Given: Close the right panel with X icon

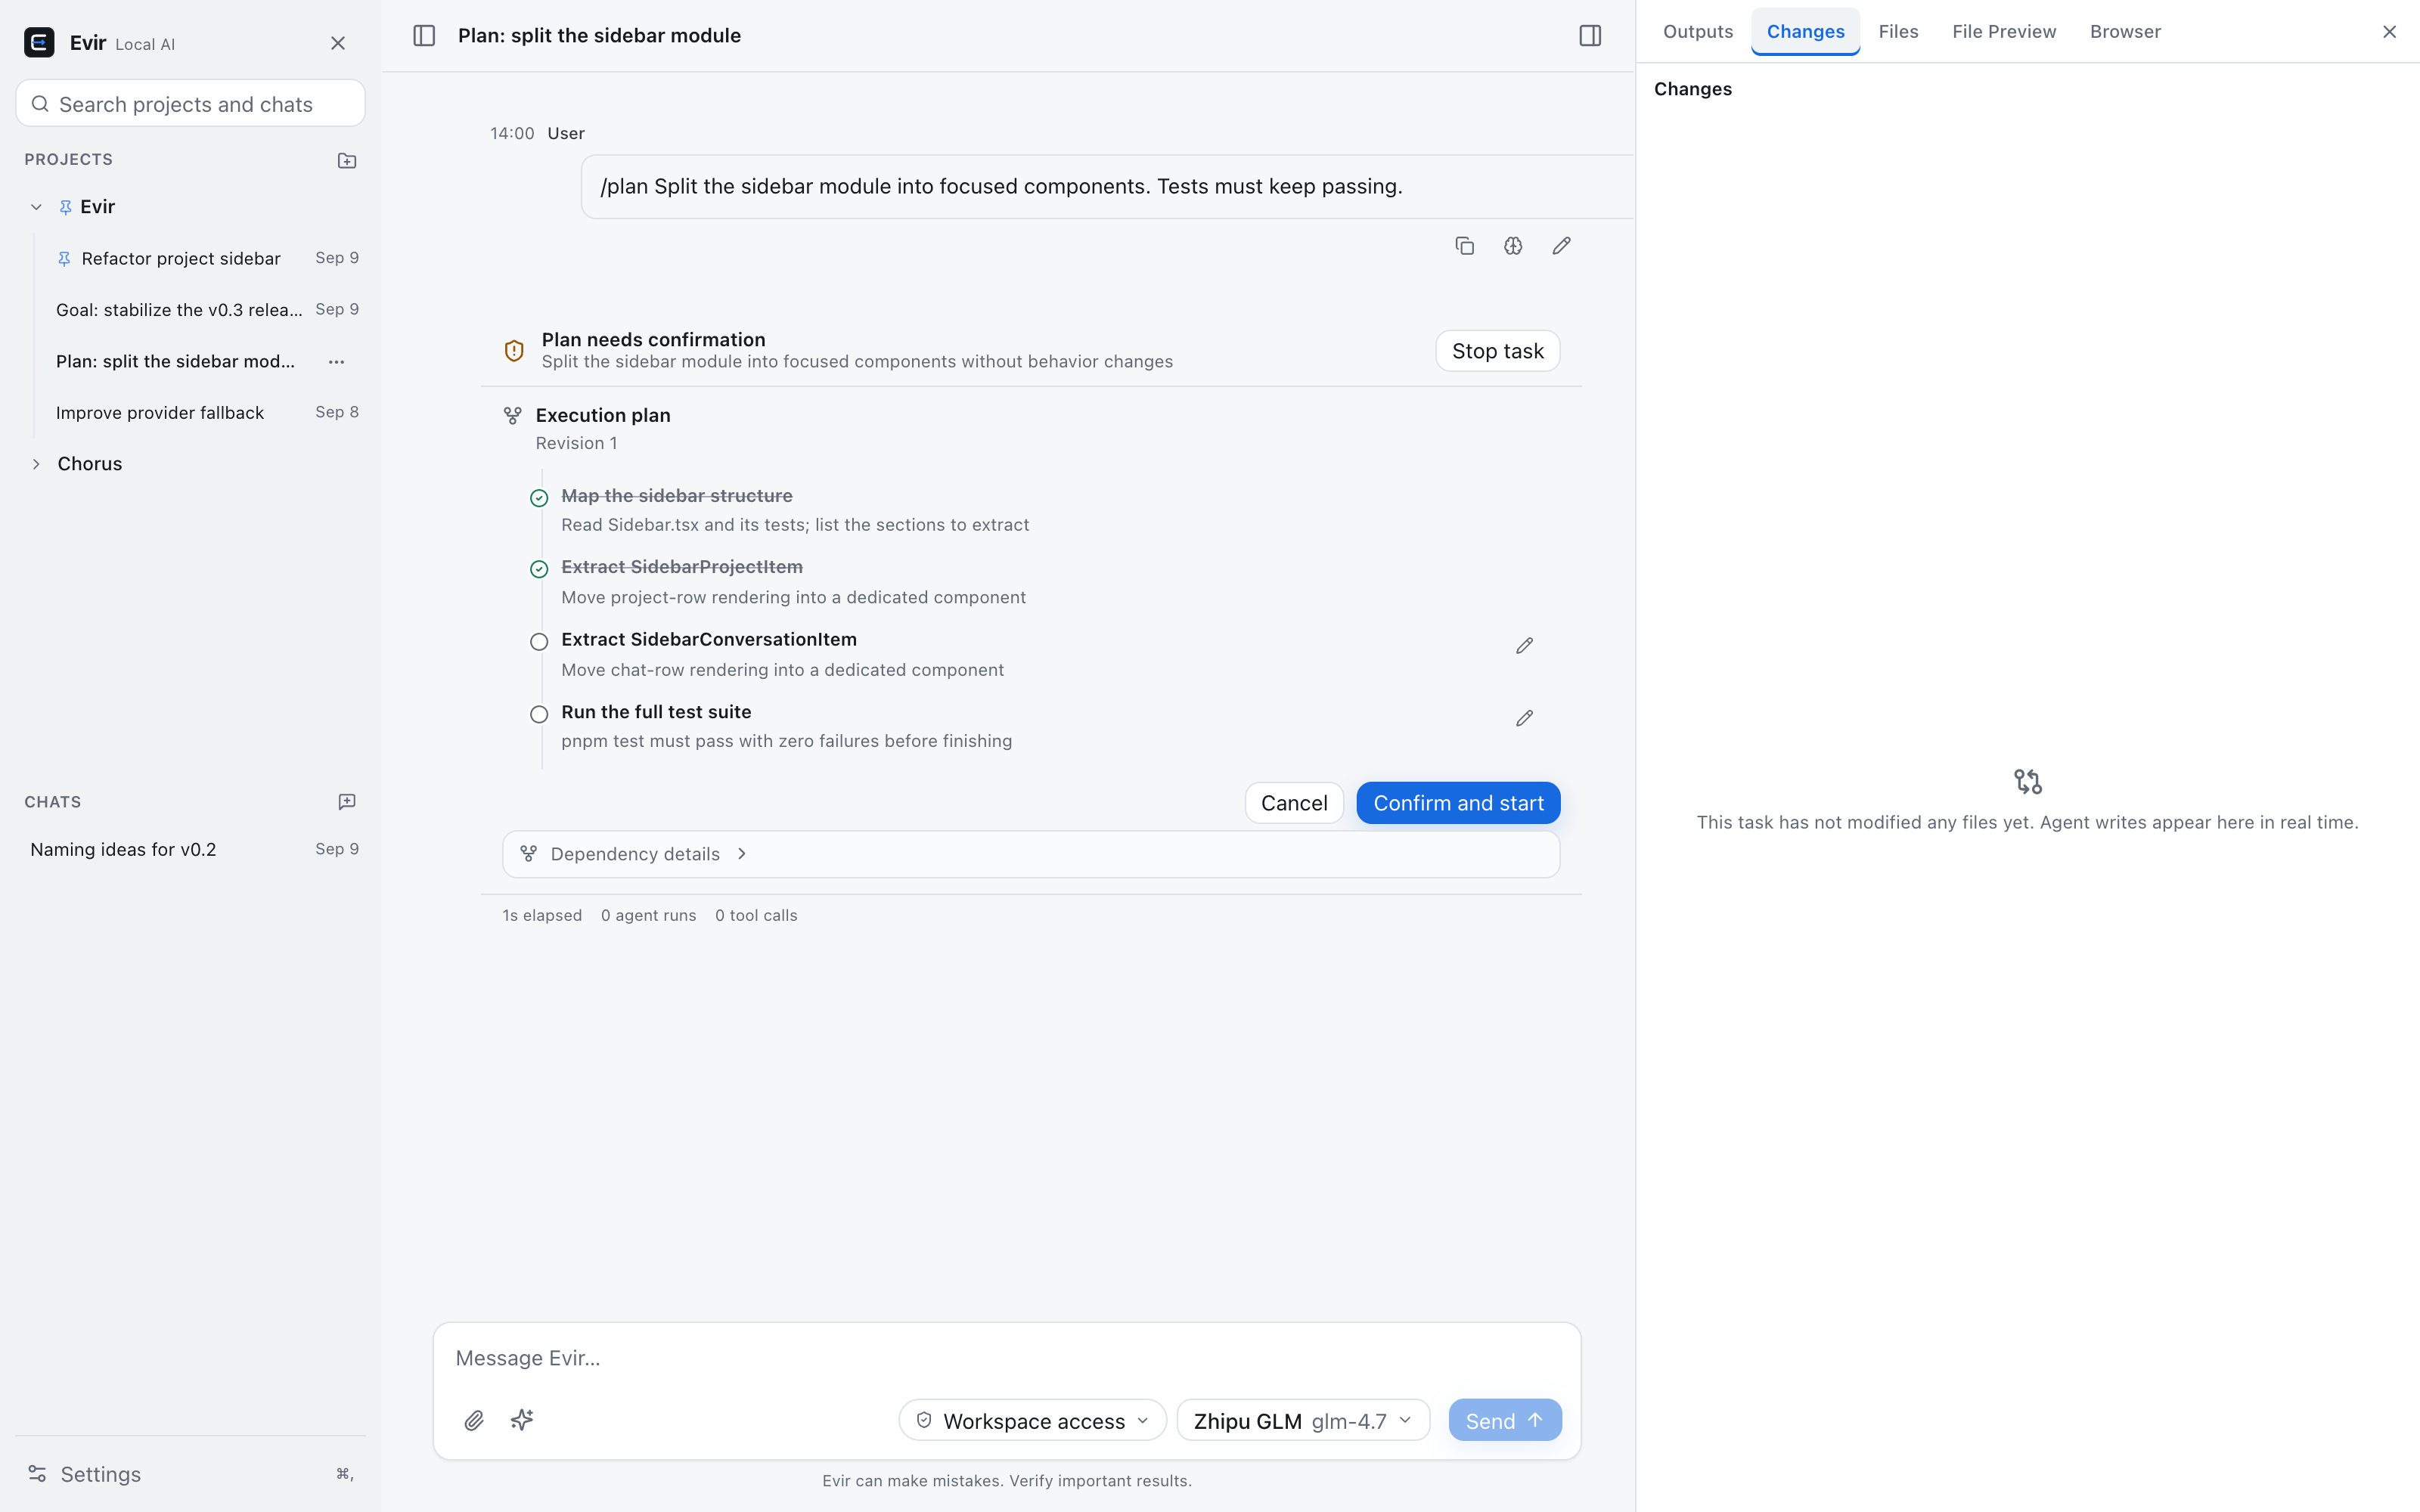Looking at the screenshot, I should [x=2389, y=32].
